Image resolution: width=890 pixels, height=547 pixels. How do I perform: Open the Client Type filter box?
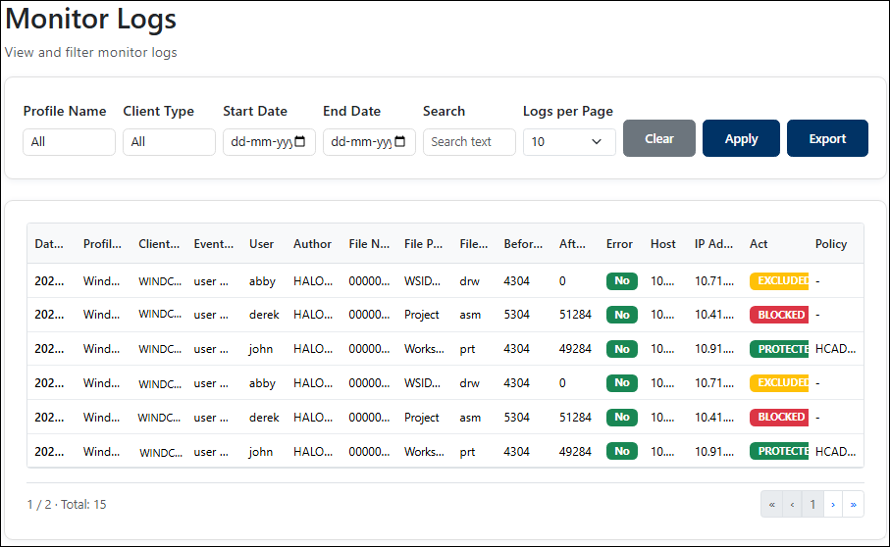pos(169,142)
